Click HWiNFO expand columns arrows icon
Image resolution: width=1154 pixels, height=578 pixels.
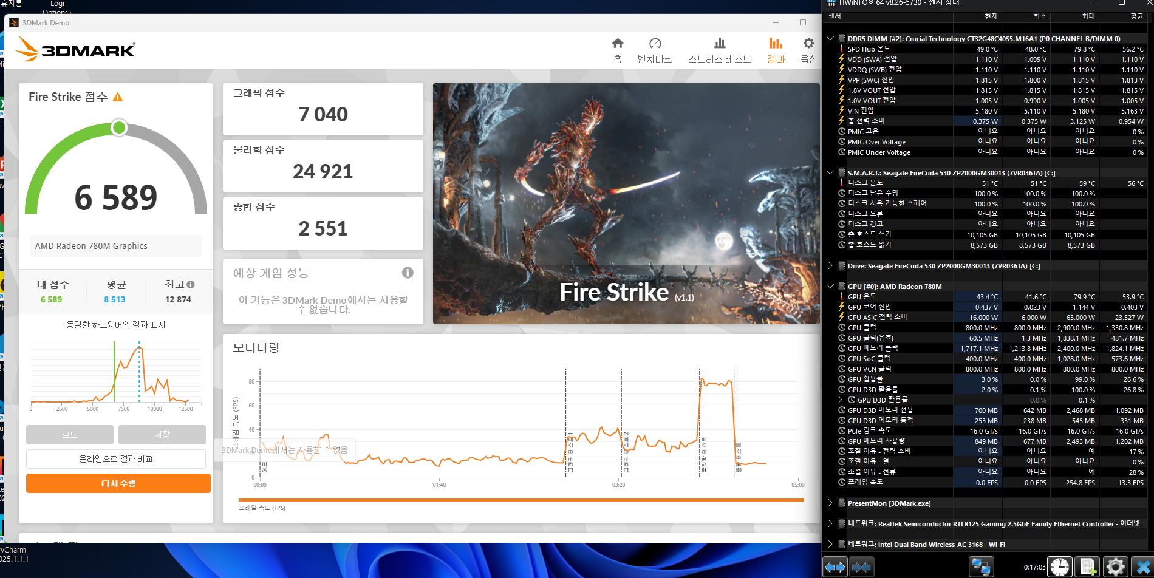[x=835, y=567]
